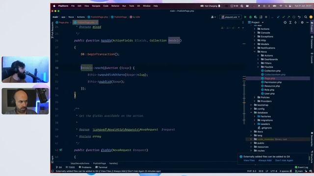Viewport: 314px width, 176px height.
Task: Start debugging with the green bug icon
Action: tap(250, 17)
